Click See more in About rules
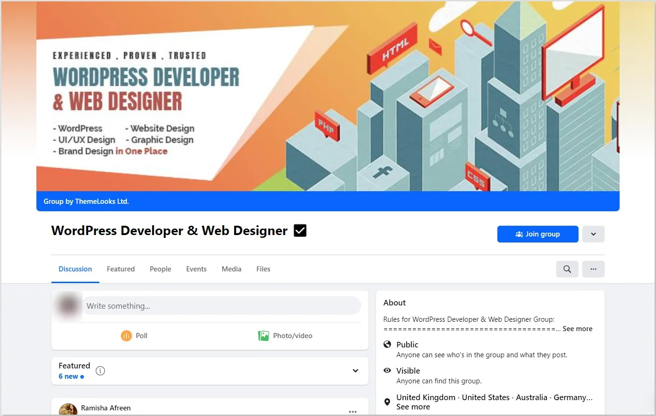Screen dimensions: 656x416 click(x=578, y=329)
